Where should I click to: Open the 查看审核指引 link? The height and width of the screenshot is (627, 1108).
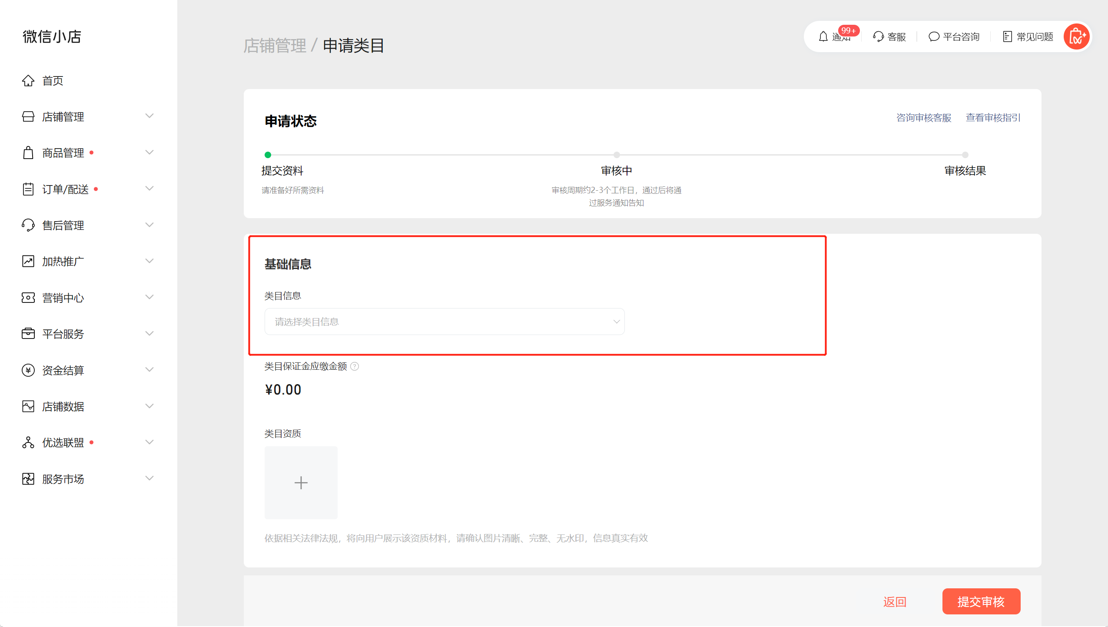click(x=992, y=117)
